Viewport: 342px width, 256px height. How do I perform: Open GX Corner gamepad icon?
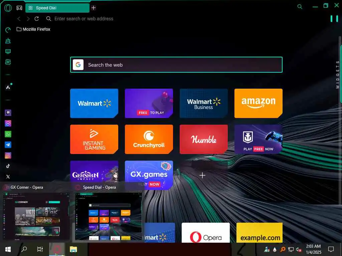tap(19, 8)
